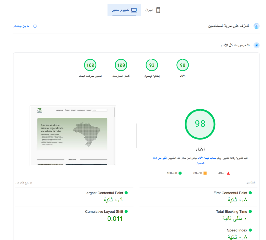This screenshot has height=240, width=266.
Task: Click the 'المقاييس' metrics heading
Action: pyautogui.click(x=251, y=183)
